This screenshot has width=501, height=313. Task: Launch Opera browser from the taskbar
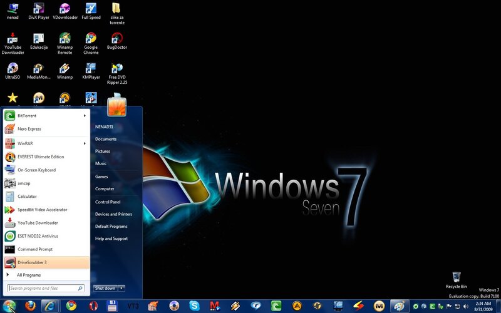click(x=93, y=306)
